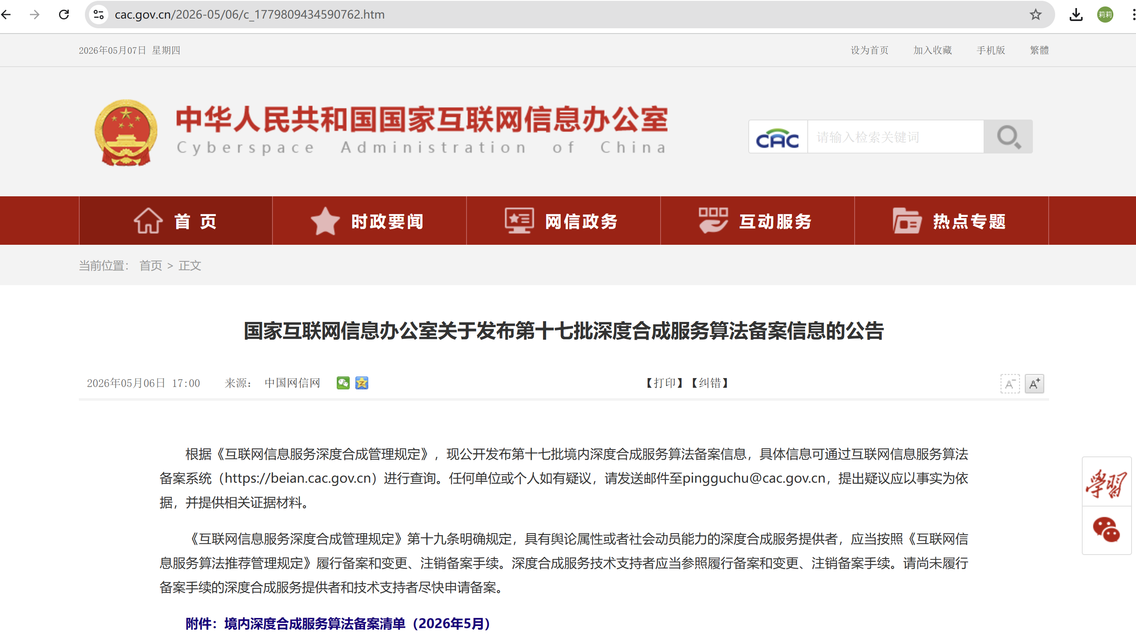
Task: Open the red WeChat floating sidebar icon
Action: coord(1106,530)
